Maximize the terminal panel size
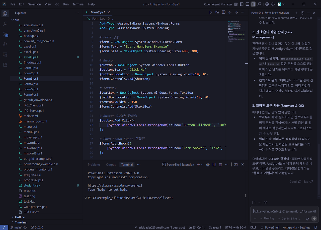 pyautogui.click(x=236, y=164)
